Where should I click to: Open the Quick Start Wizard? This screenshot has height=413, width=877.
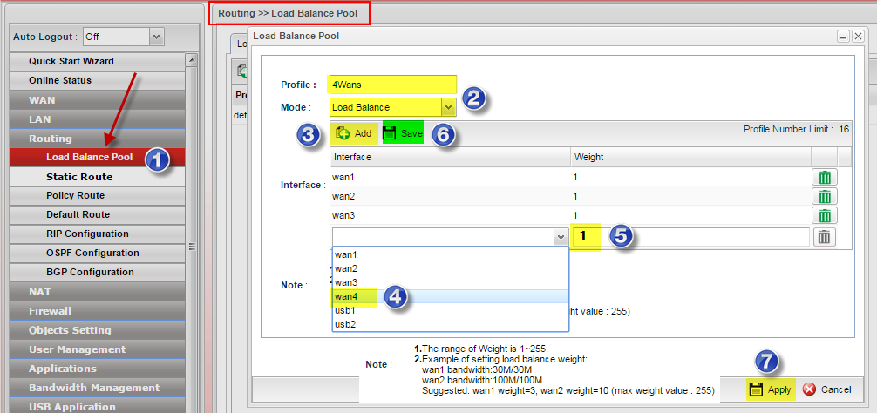click(x=71, y=62)
